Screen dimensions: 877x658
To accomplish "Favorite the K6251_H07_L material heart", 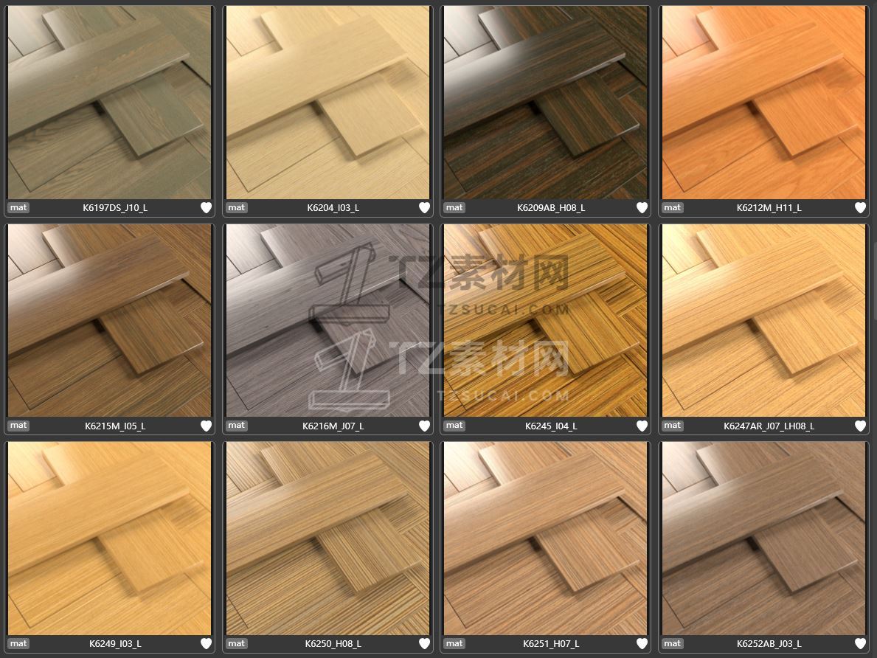I will tap(642, 643).
